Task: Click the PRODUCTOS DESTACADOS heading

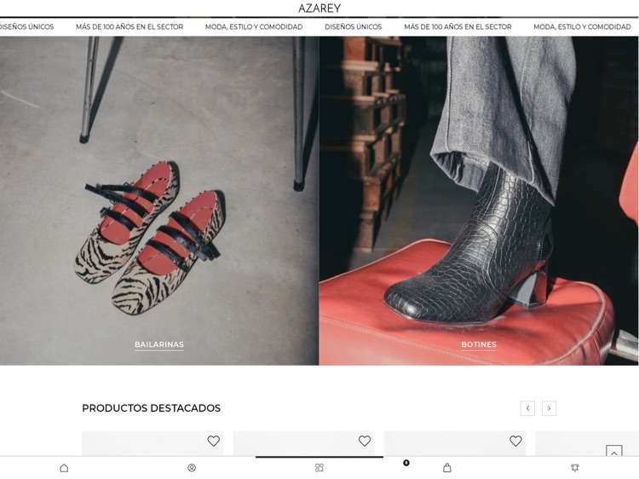Action: (151, 408)
